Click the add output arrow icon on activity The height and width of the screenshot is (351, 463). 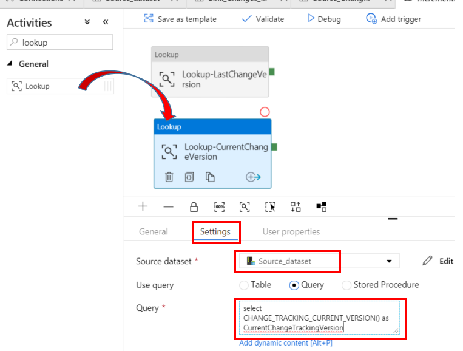pos(253,177)
